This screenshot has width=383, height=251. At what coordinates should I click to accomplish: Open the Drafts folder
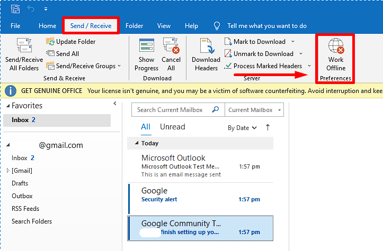[20, 183]
